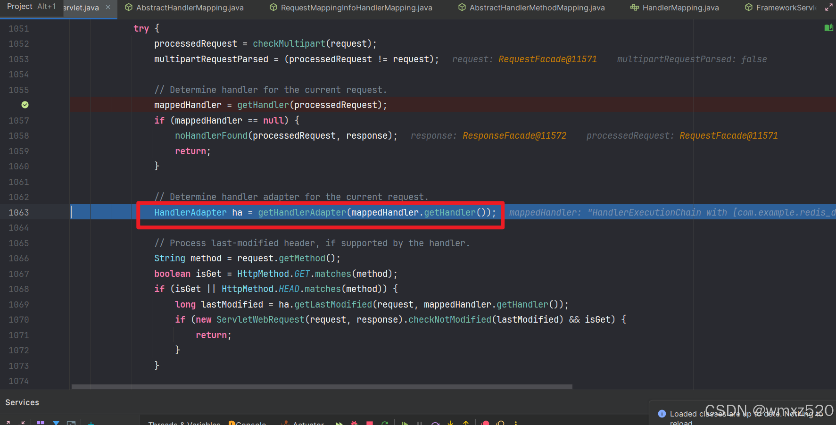This screenshot has height=425, width=836.
Task: Click the getHandler(processedRequest) call
Action: click(x=312, y=105)
